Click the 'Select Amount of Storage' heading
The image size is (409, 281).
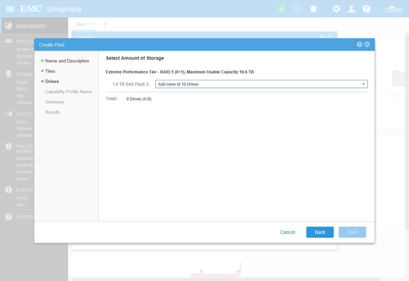pos(135,58)
